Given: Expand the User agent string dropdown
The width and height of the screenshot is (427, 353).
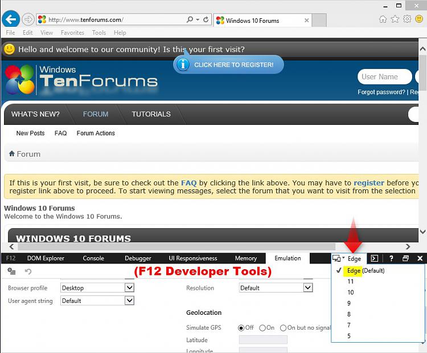Looking at the screenshot, I should [x=129, y=301].
